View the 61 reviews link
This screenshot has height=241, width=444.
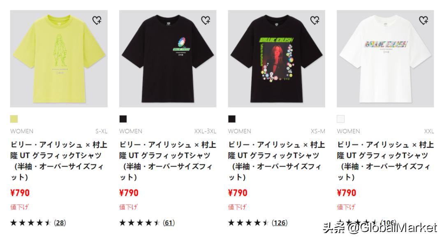click(x=169, y=223)
